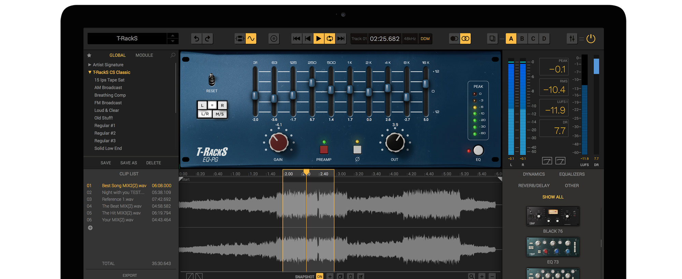Screen dimensions: 682x279
Task: Enable the L channel button on EQ-PG
Action: coord(202,105)
